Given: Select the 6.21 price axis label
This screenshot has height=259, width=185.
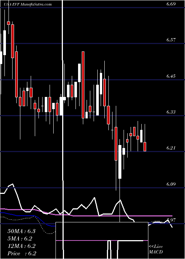Looking at the screenshot, I should tap(171, 148).
